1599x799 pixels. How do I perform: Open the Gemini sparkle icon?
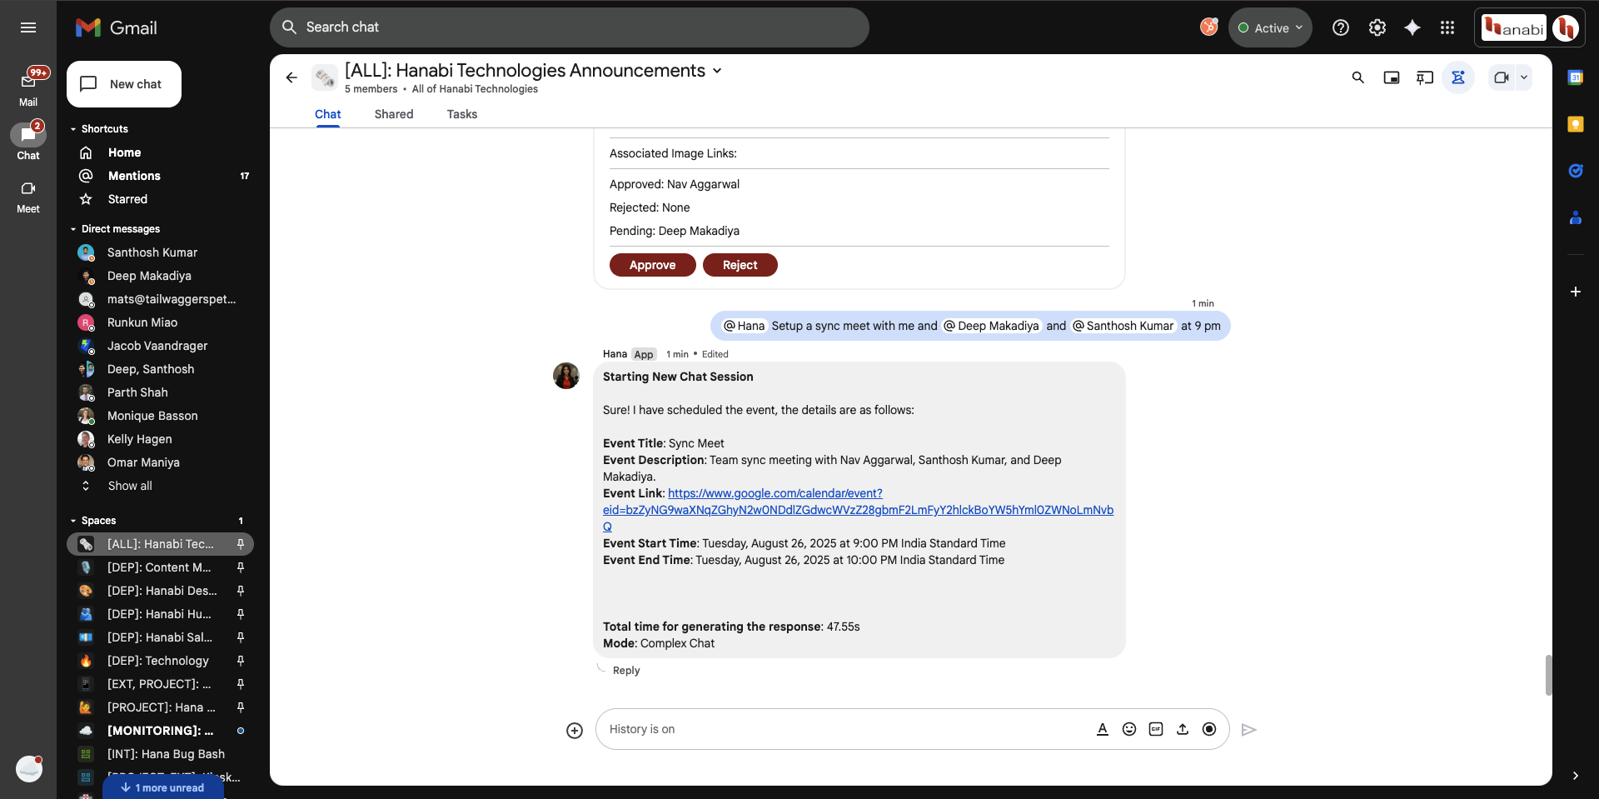point(1412,27)
